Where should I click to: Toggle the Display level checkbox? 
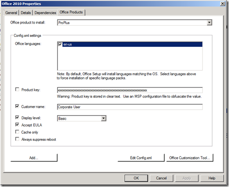click(17, 118)
